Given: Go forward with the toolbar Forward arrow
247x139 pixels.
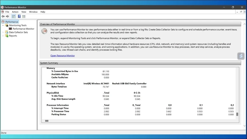Looking at the screenshot, I should [7, 16].
